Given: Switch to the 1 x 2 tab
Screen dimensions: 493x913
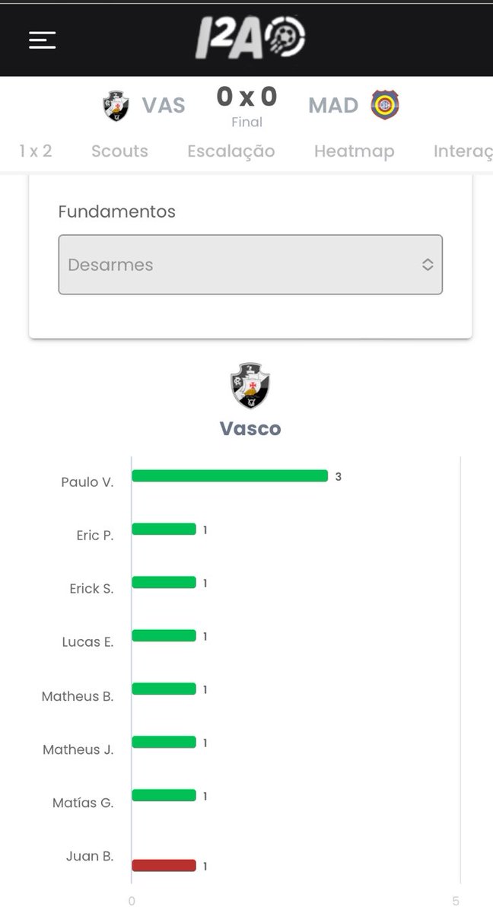Looking at the screenshot, I should (36, 151).
